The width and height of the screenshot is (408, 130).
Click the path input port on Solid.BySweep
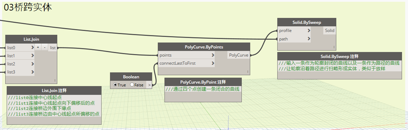(294, 39)
